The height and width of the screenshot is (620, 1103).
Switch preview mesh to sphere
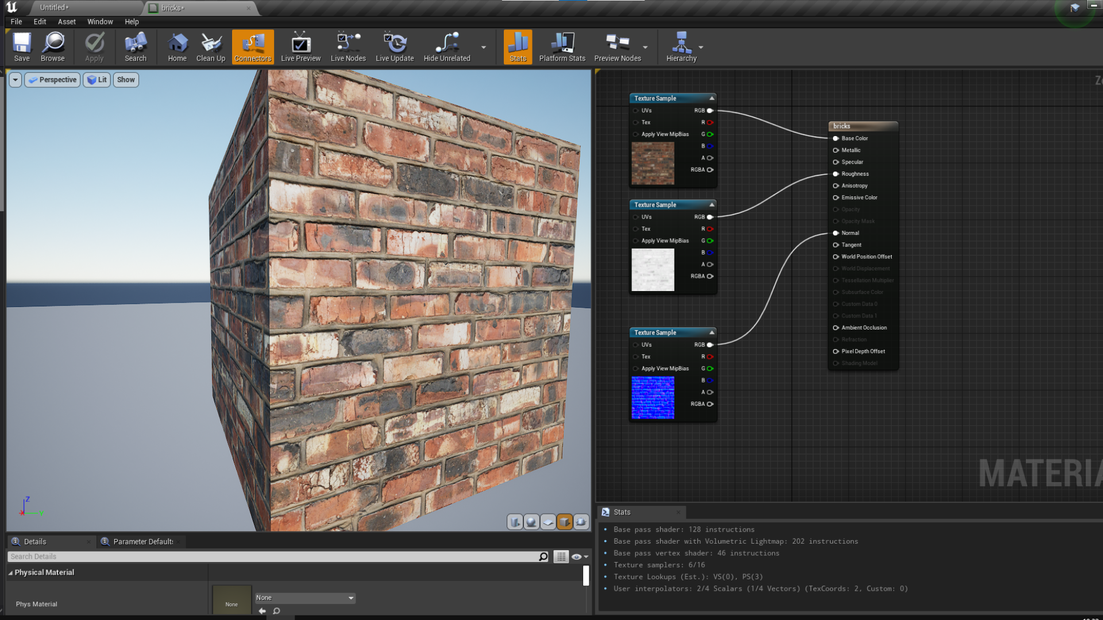point(531,522)
